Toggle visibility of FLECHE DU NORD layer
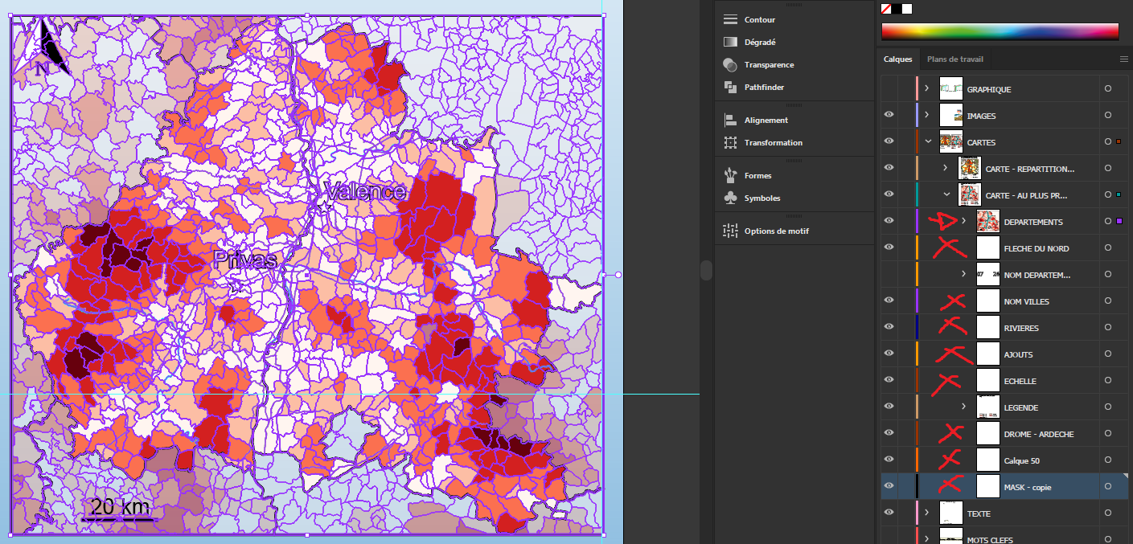 889,248
